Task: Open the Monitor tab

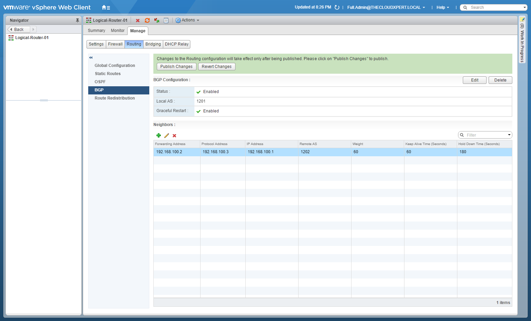Action: [117, 31]
